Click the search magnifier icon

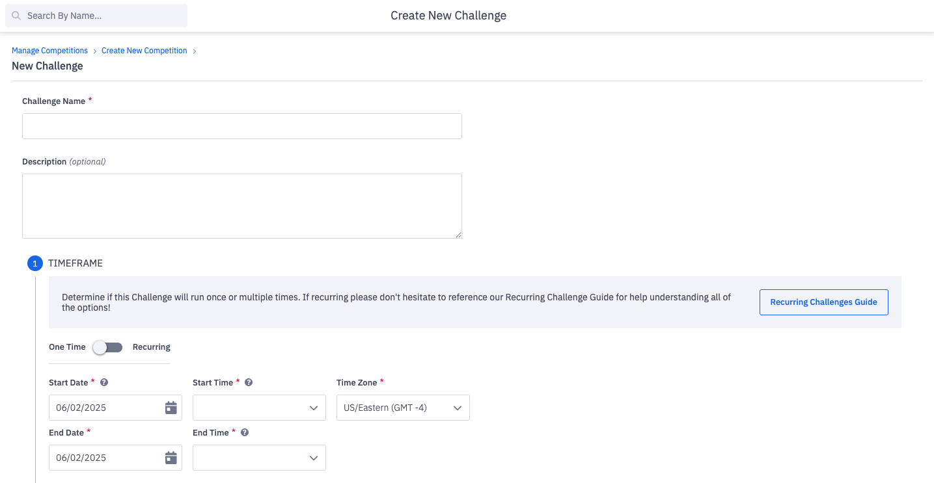point(16,15)
